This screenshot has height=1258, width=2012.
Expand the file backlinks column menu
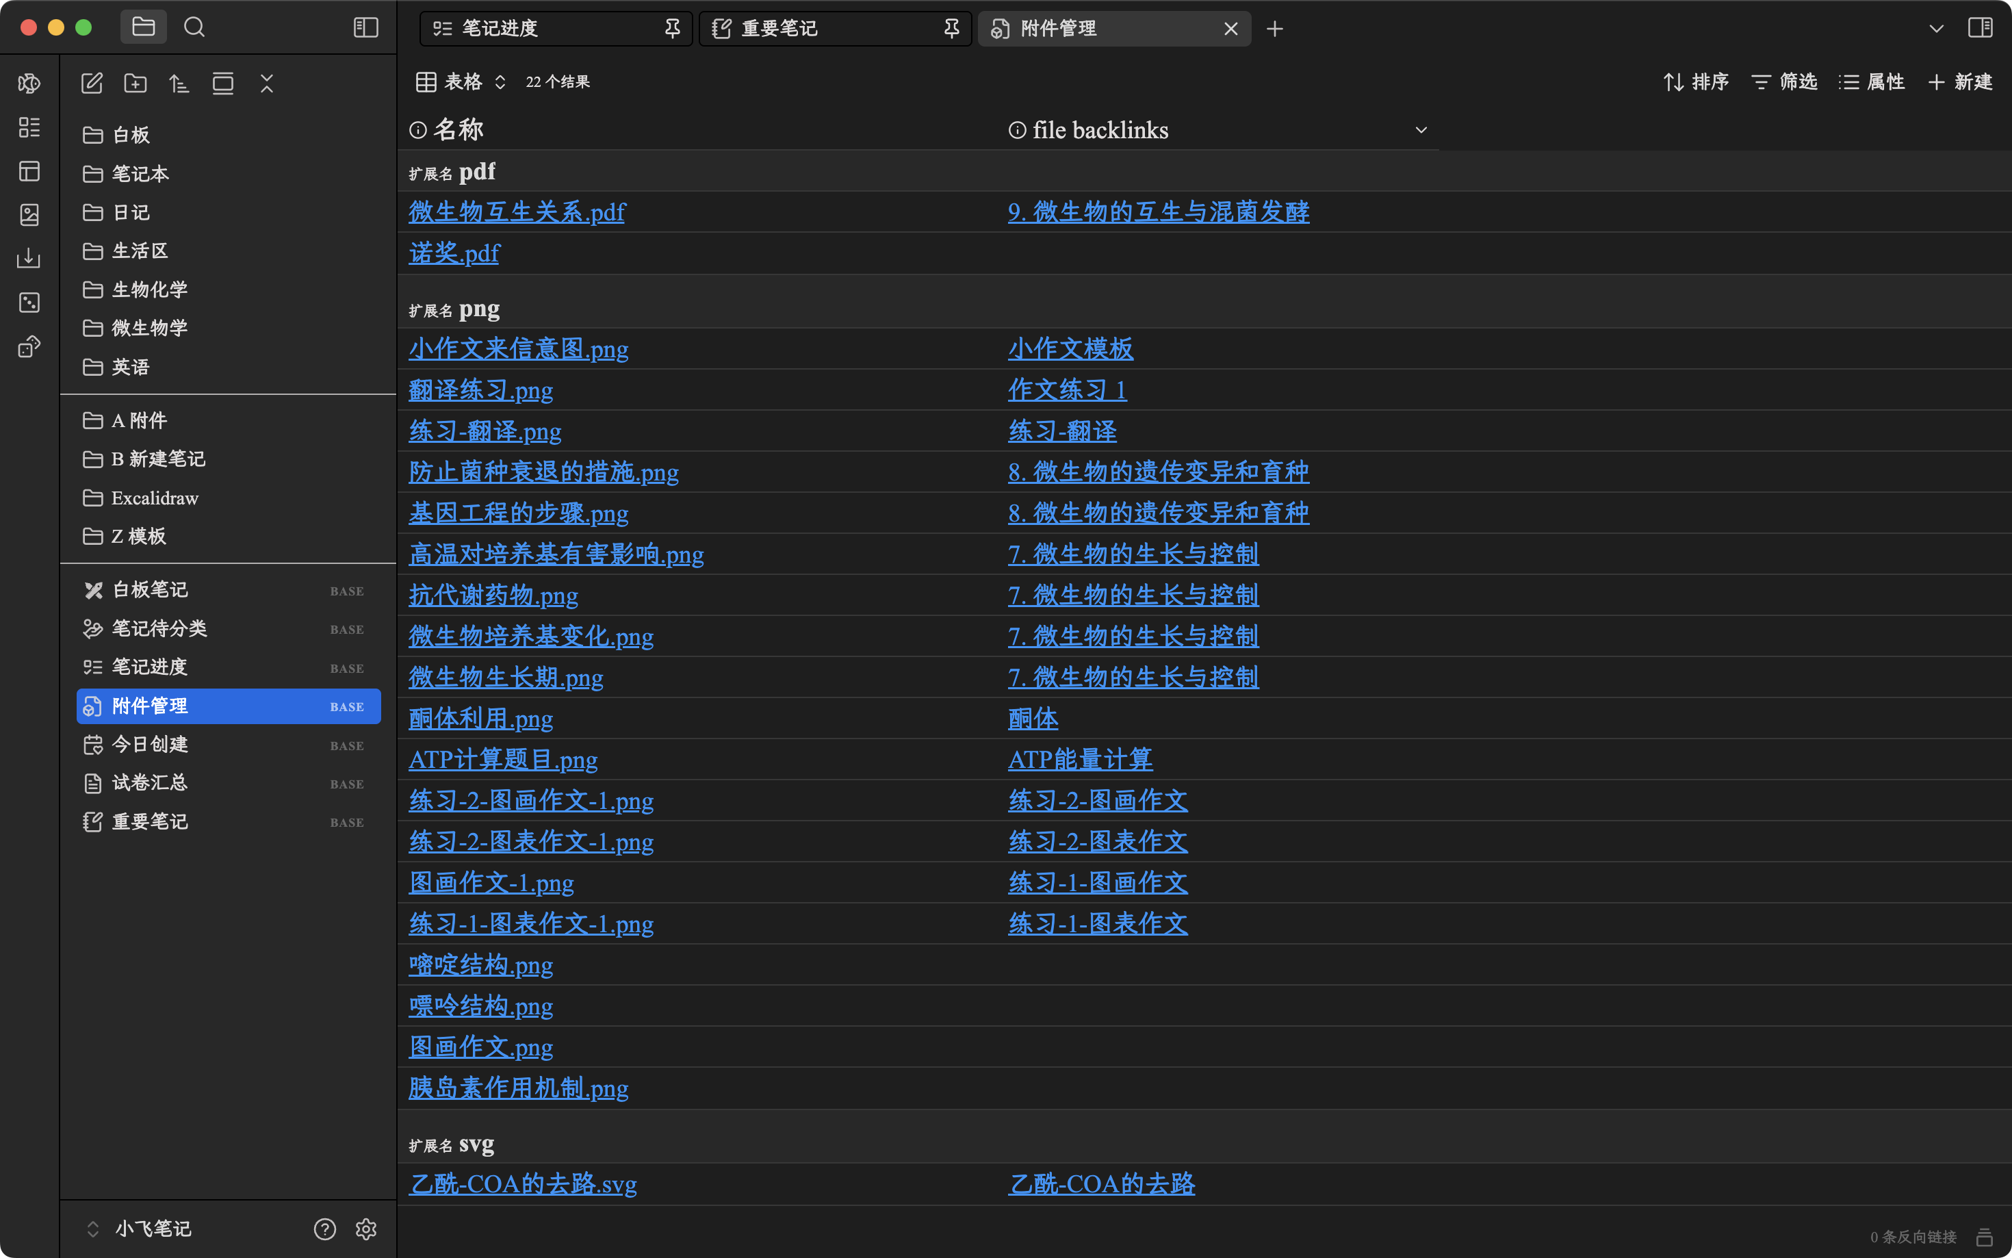click(x=1421, y=130)
